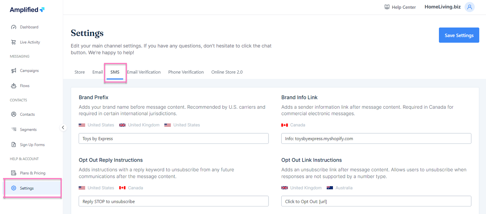This screenshot has height=214, width=486.
Task: Click the Dashboard gauge icon
Action: point(14,27)
